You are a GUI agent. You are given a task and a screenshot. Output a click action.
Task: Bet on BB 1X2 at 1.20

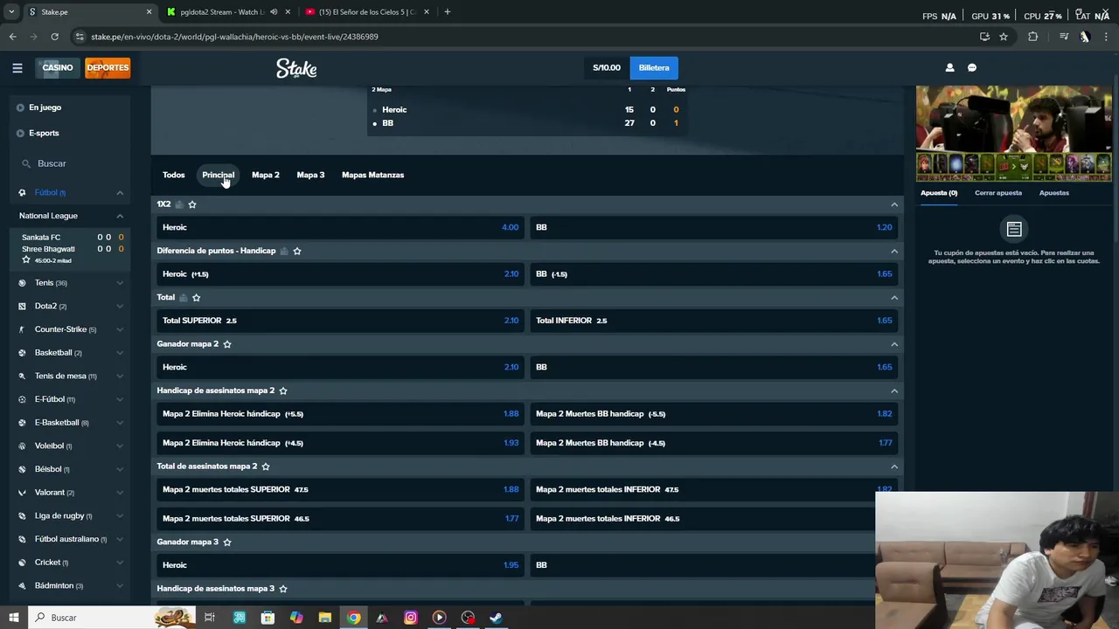point(714,227)
